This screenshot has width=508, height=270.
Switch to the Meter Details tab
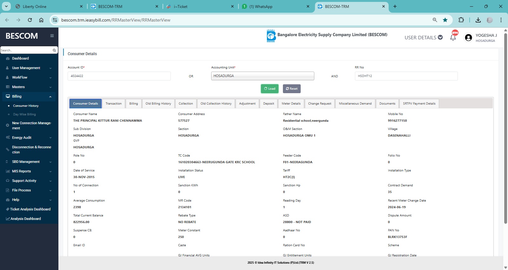coord(291,104)
